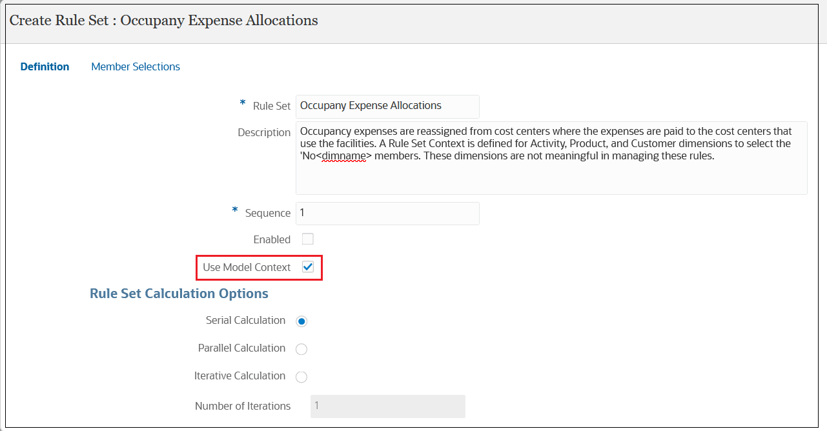Click the required asterisk beside Rule Set
827x431 pixels.
click(242, 103)
